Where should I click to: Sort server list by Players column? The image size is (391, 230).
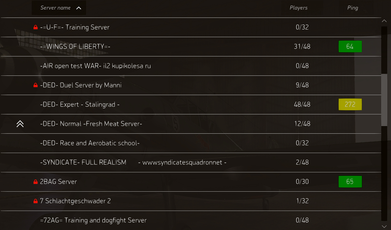click(x=298, y=8)
